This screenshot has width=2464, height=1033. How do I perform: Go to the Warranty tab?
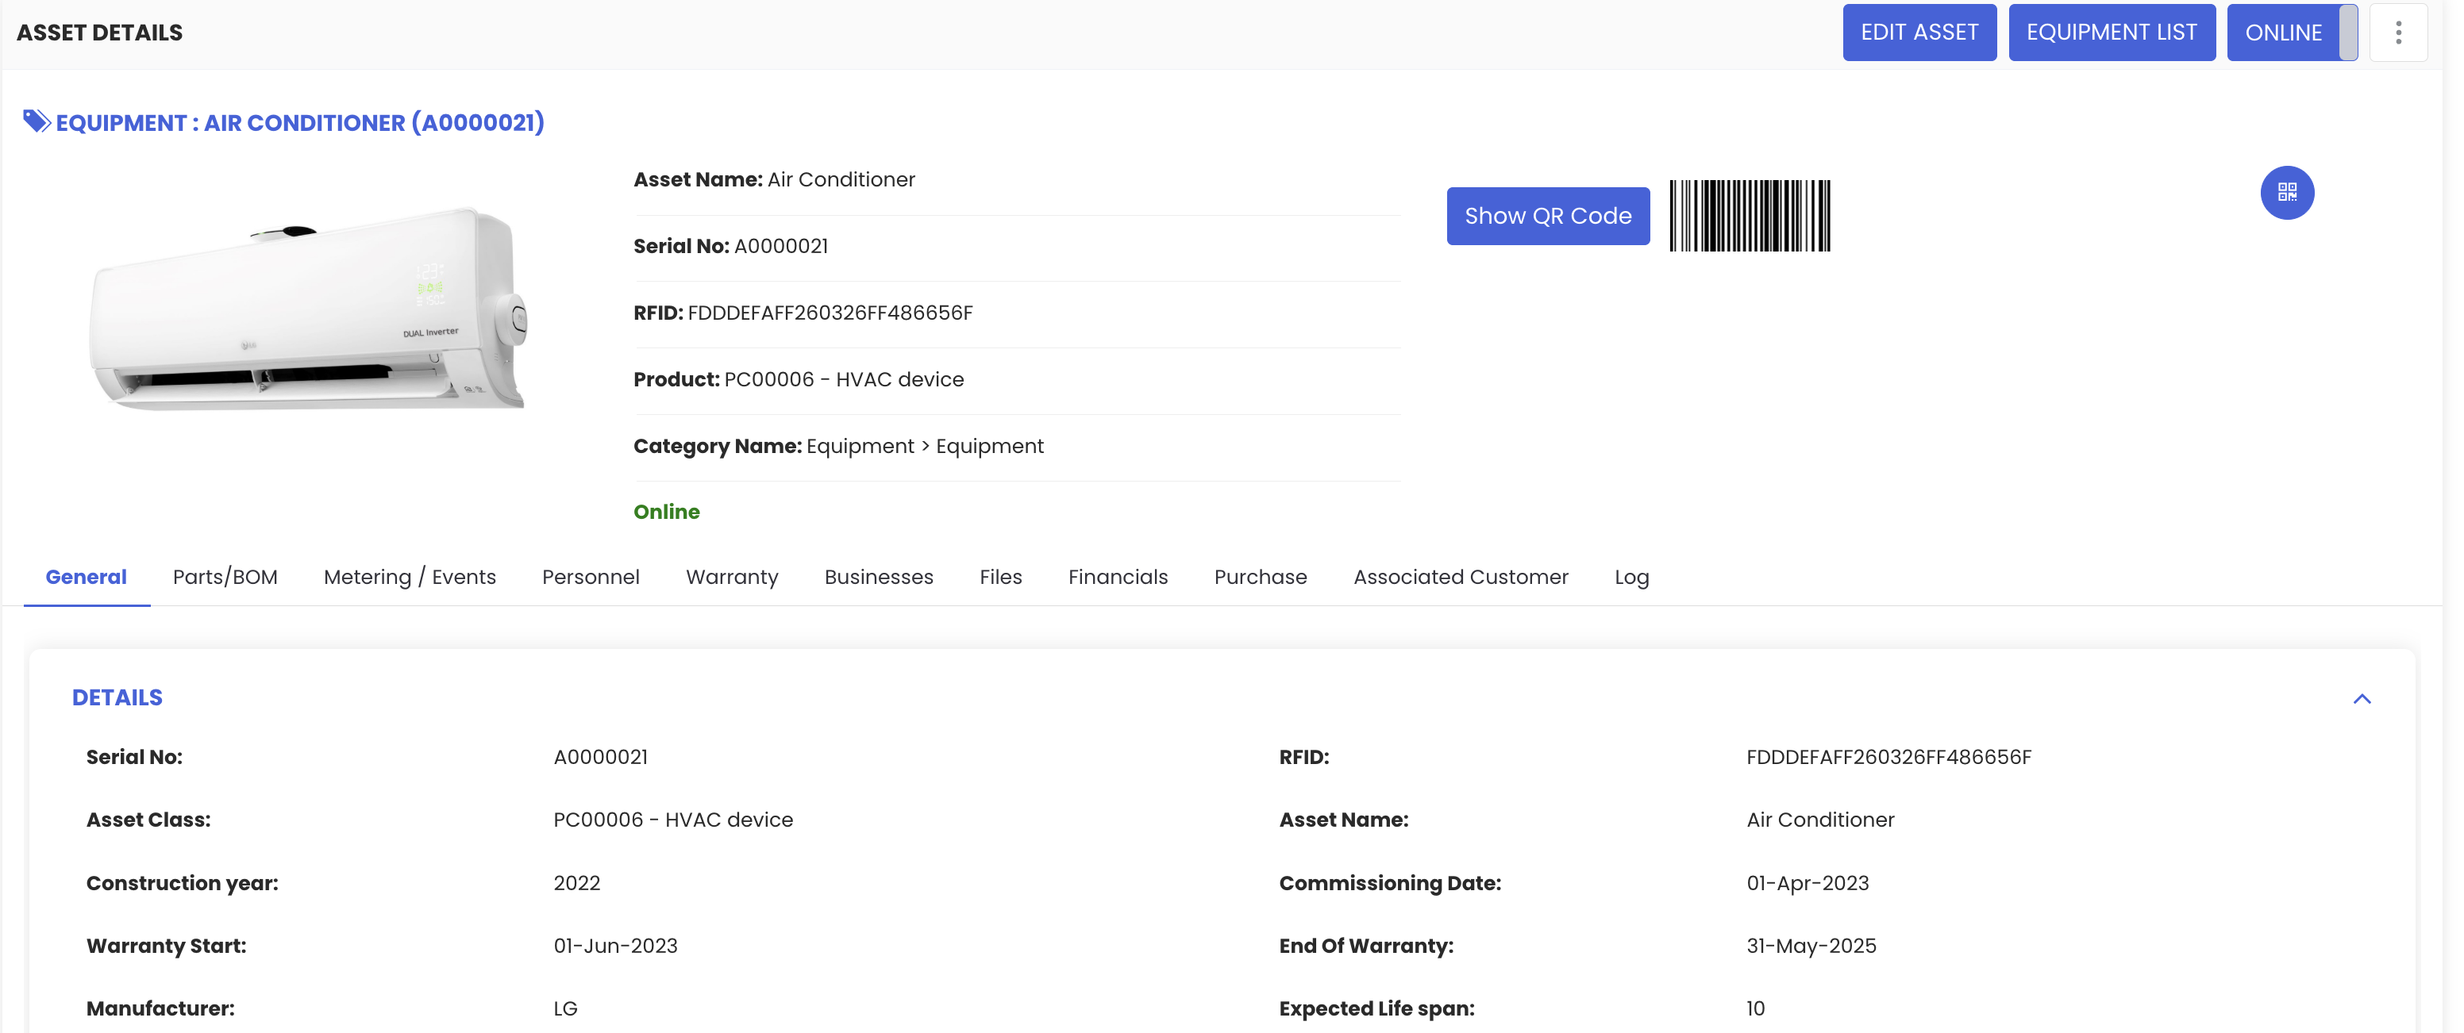point(732,576)
